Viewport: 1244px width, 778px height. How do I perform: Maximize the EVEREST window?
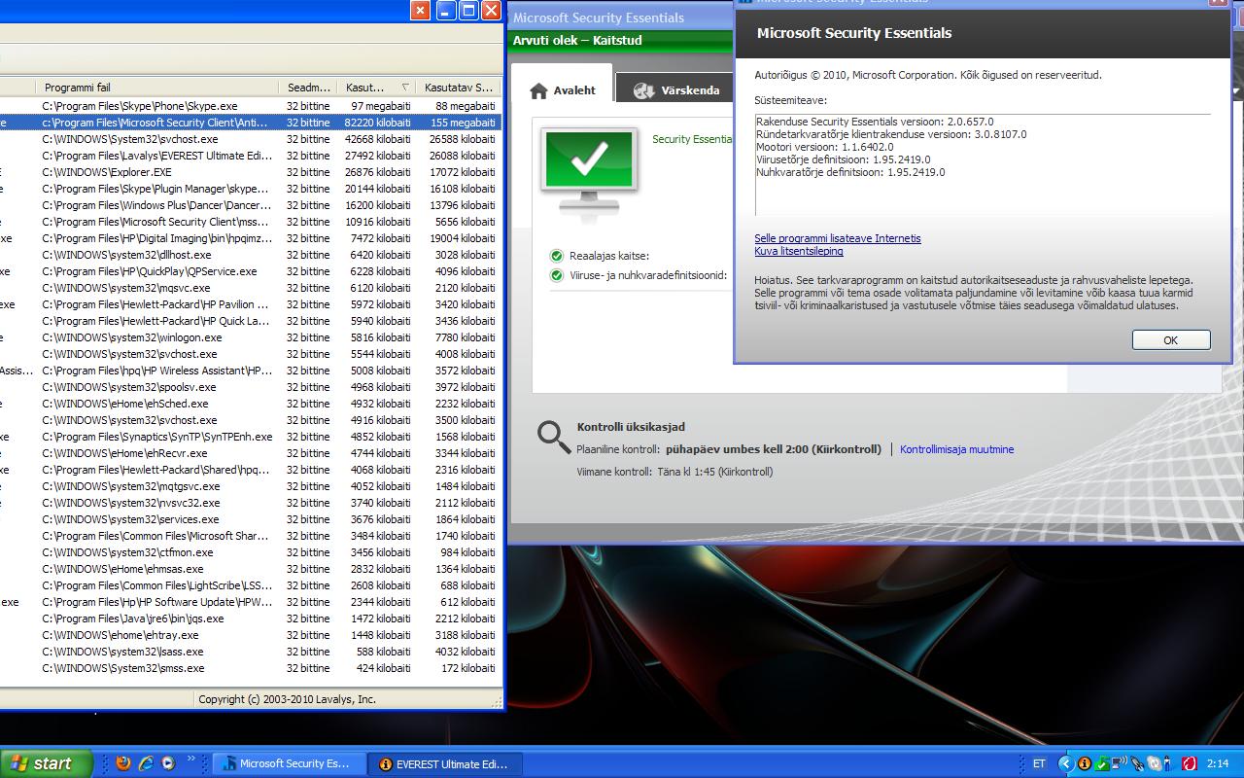click(468, 11)
